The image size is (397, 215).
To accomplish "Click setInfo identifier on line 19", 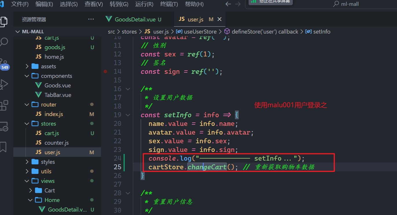I will (x=178, y=115).
